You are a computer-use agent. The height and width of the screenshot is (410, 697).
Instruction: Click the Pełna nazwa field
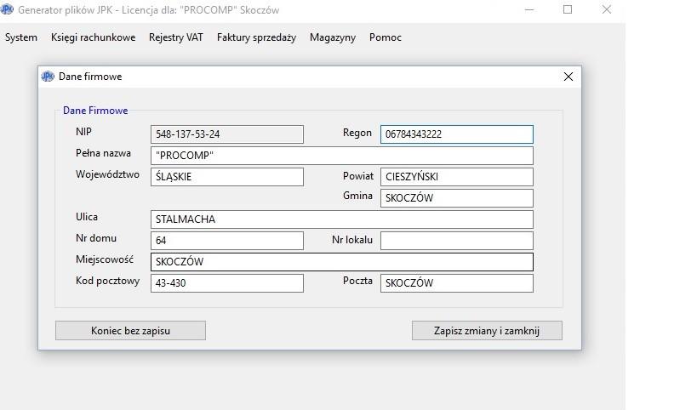[342, 156]
